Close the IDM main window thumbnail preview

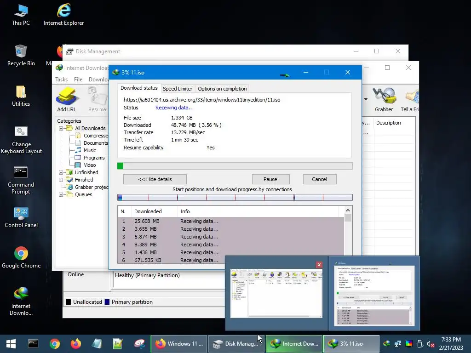click(x=319, y=265)
